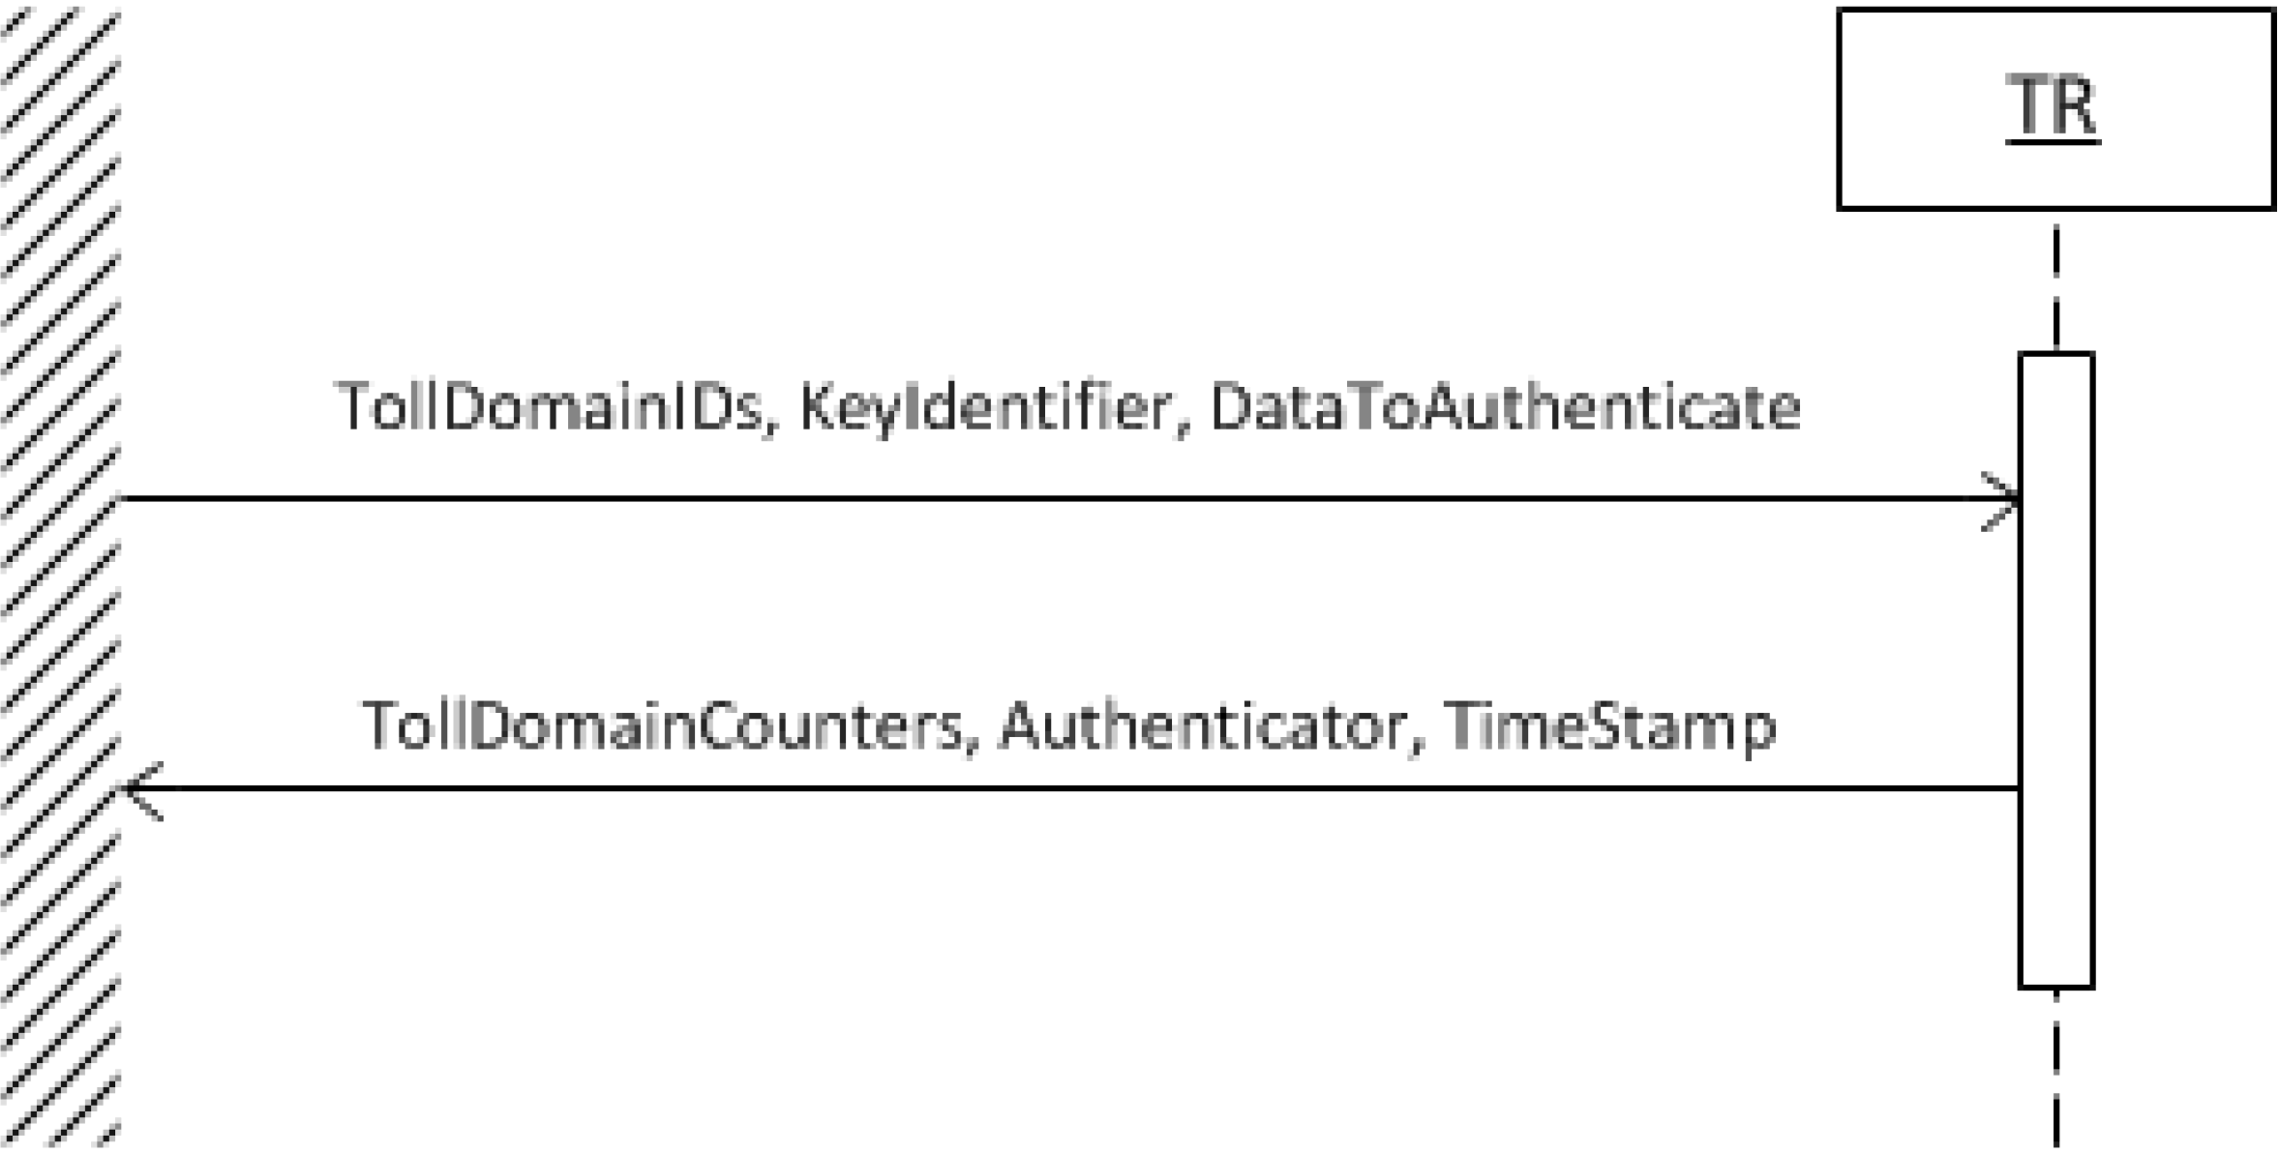Click the word TollDomainCounters in the response label
This screenshot has height=1154, width=2278.
click(662, 726)
